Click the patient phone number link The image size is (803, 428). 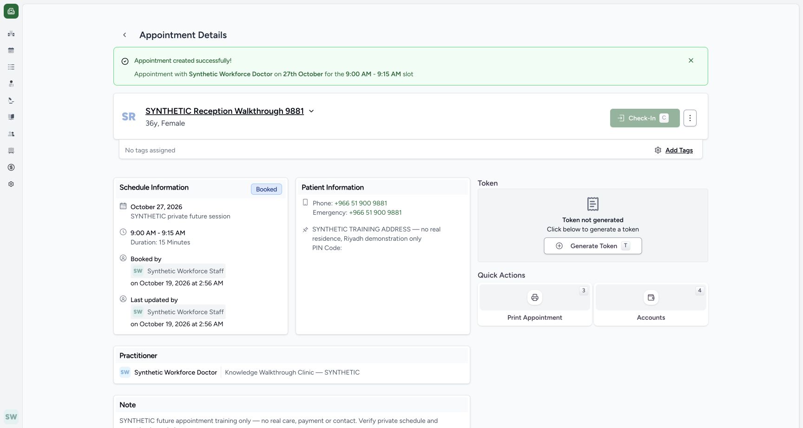[361, 203]
